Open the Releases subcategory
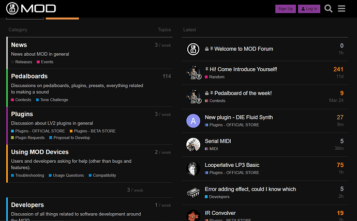This screenshot has height=221, width=357. 22,62
